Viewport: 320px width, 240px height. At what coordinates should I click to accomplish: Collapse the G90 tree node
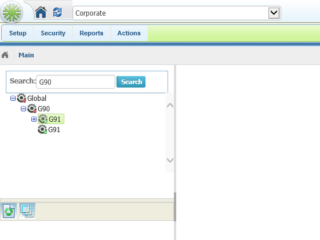23,109
